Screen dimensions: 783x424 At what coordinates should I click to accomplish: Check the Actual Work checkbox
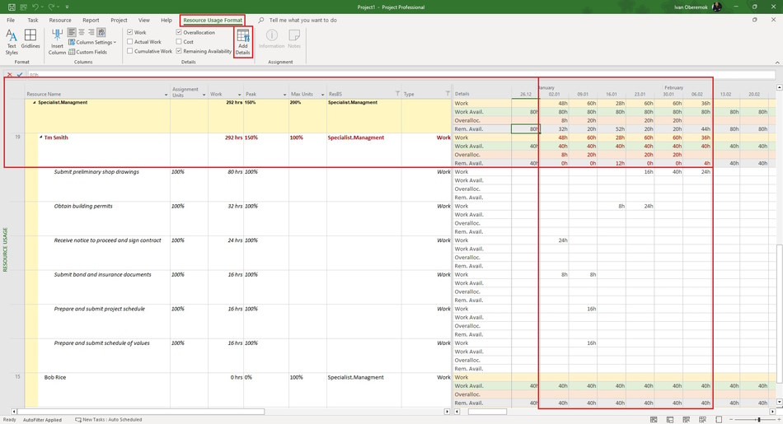(x=130, y=42)
